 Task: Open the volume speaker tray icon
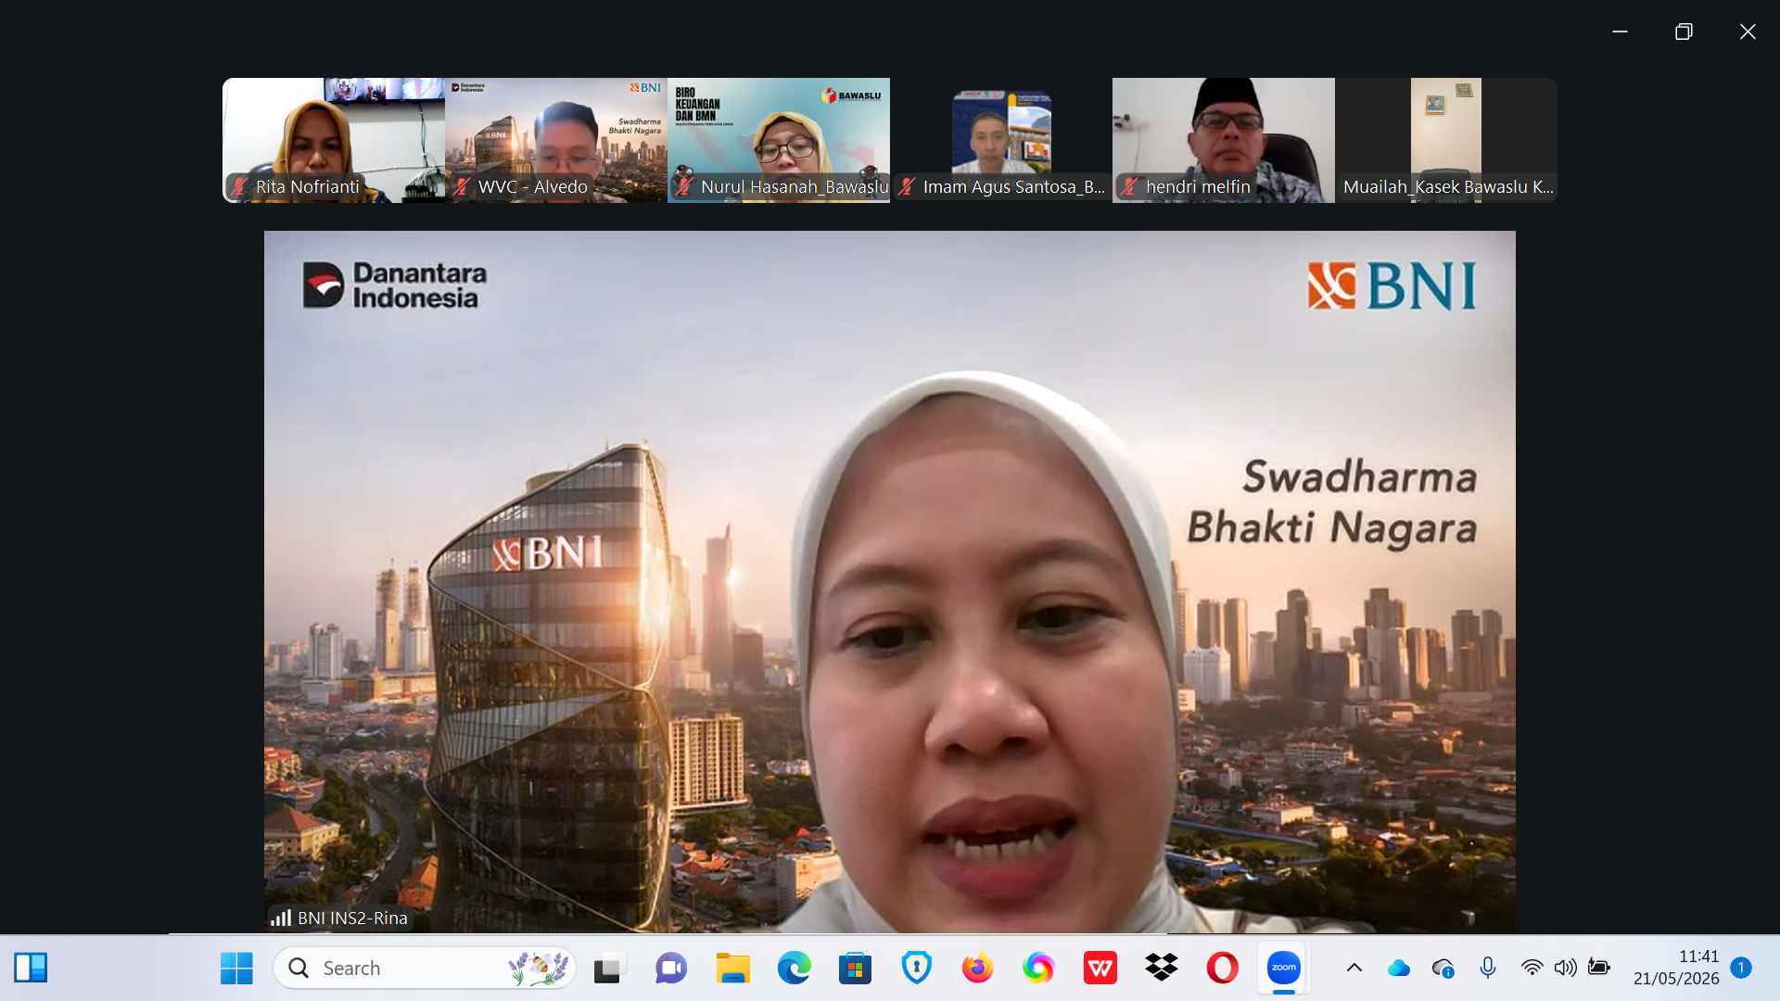[1565, 969]
